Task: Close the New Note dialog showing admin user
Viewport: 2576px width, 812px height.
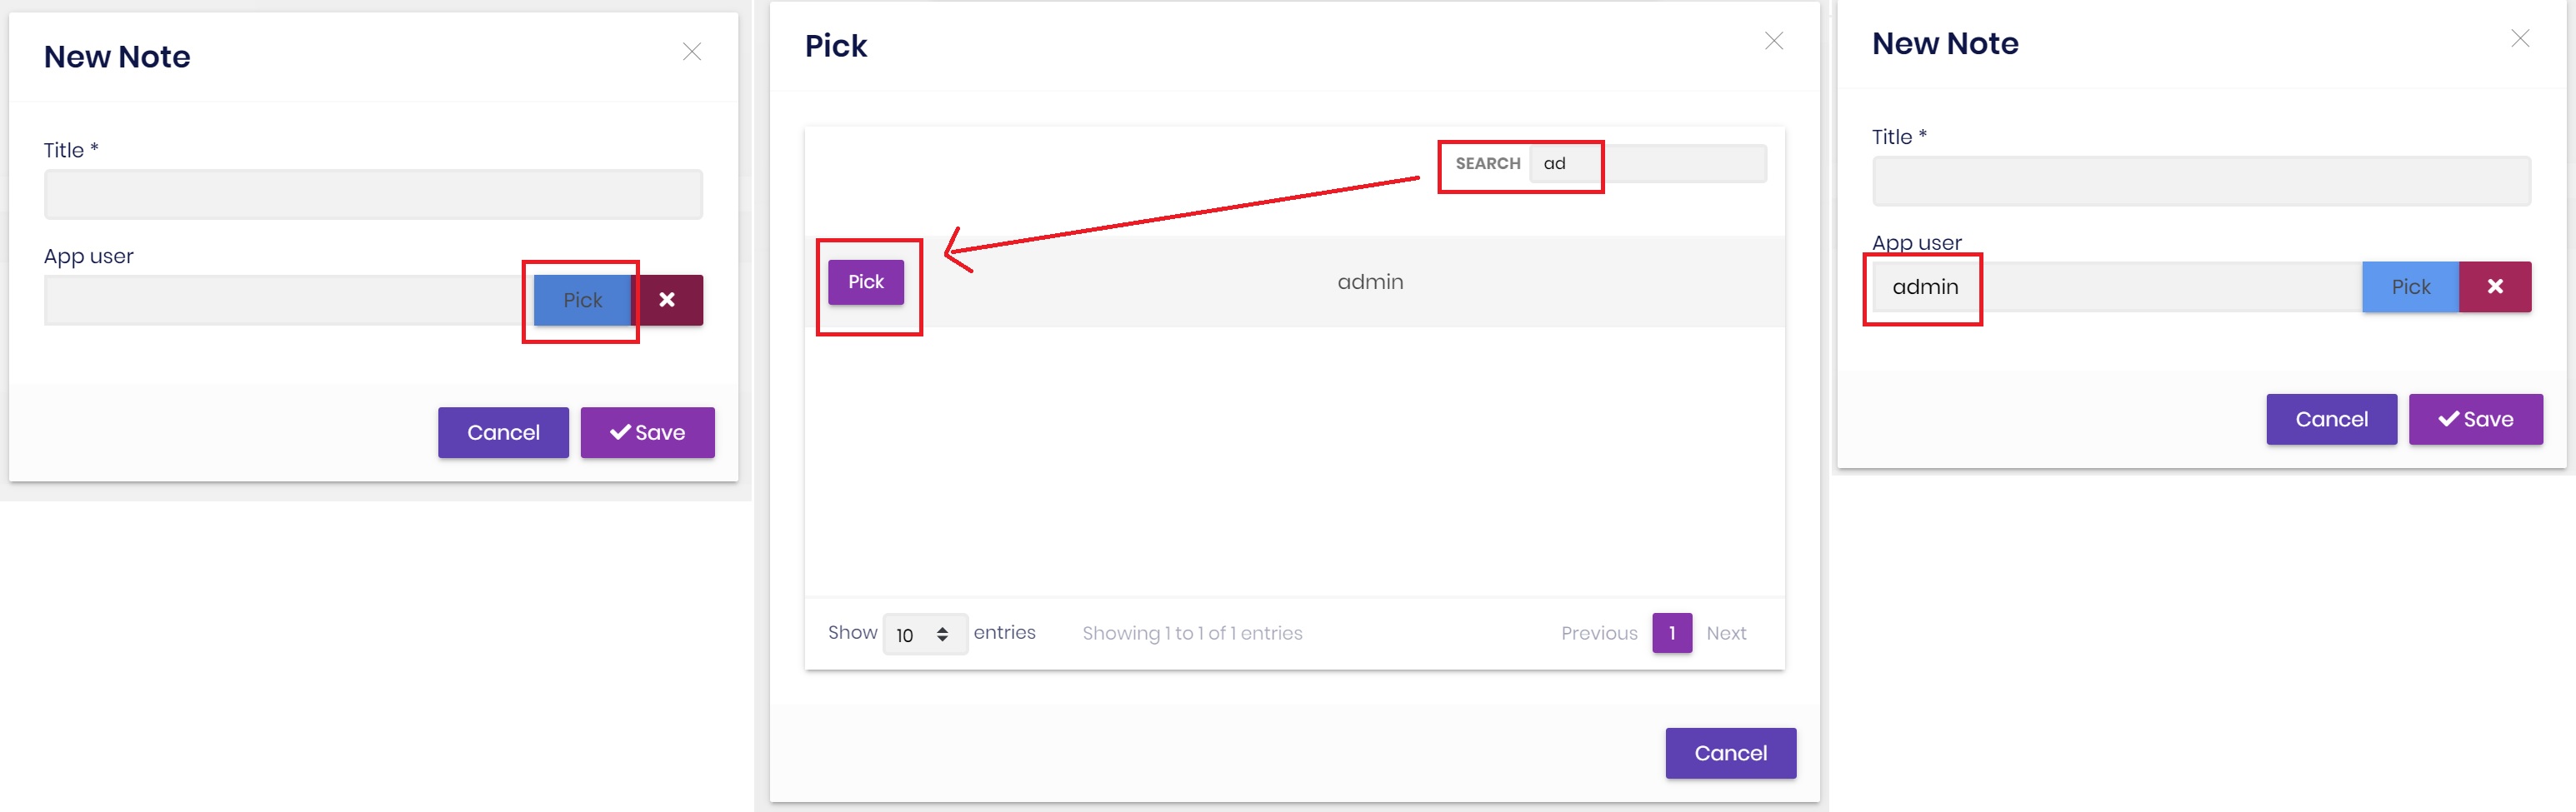Action: [2519, 39]
